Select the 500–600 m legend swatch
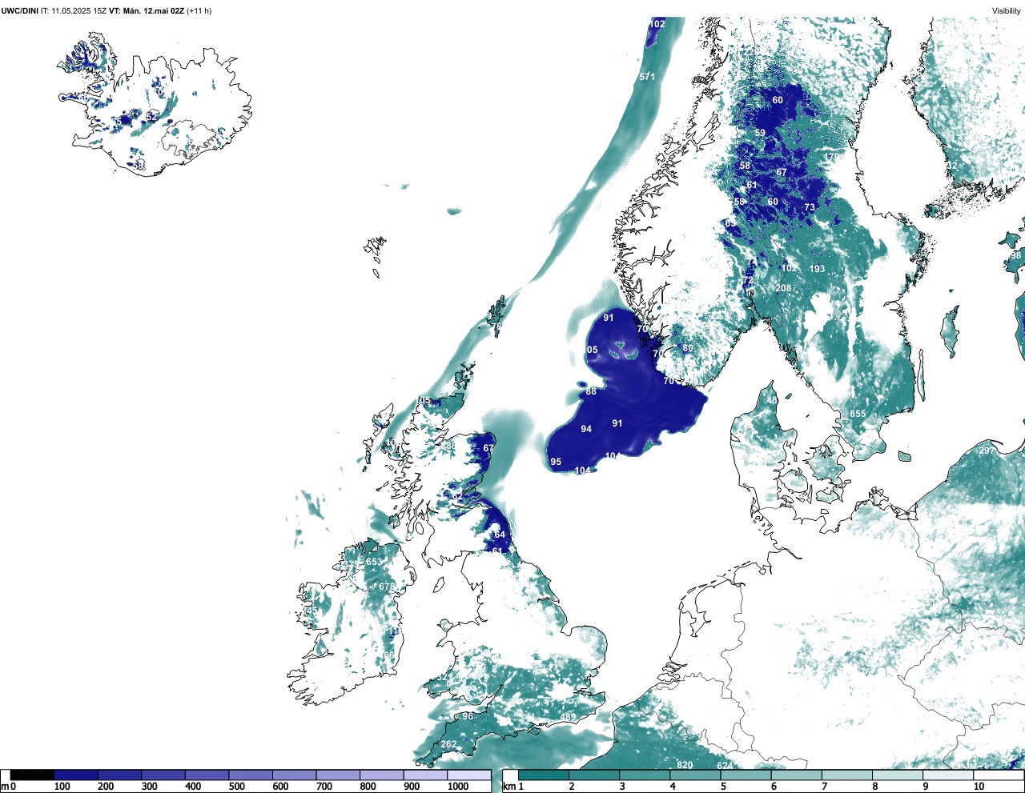1025x793 pixels. click(251, 775)
